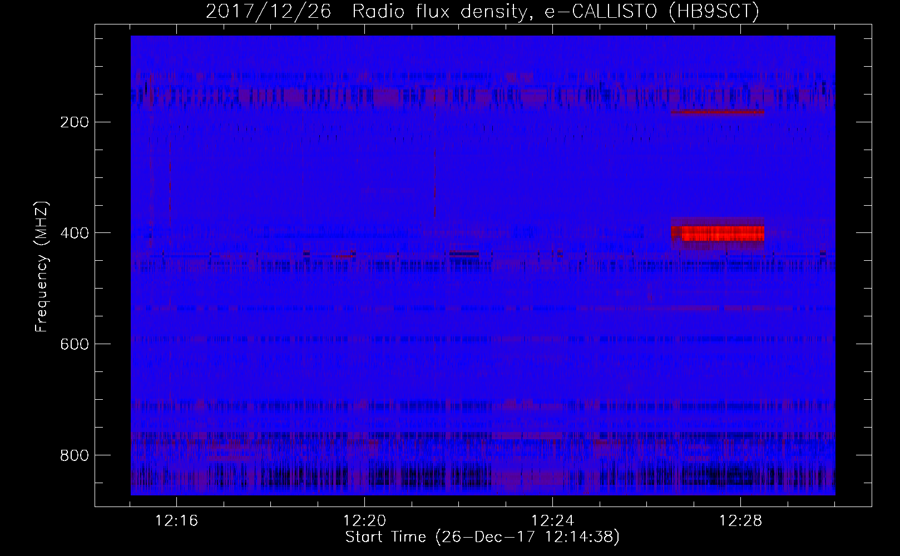900x556 pixels.
Task: Click the 12:20 time tick label
Action: tap(365, 521)
